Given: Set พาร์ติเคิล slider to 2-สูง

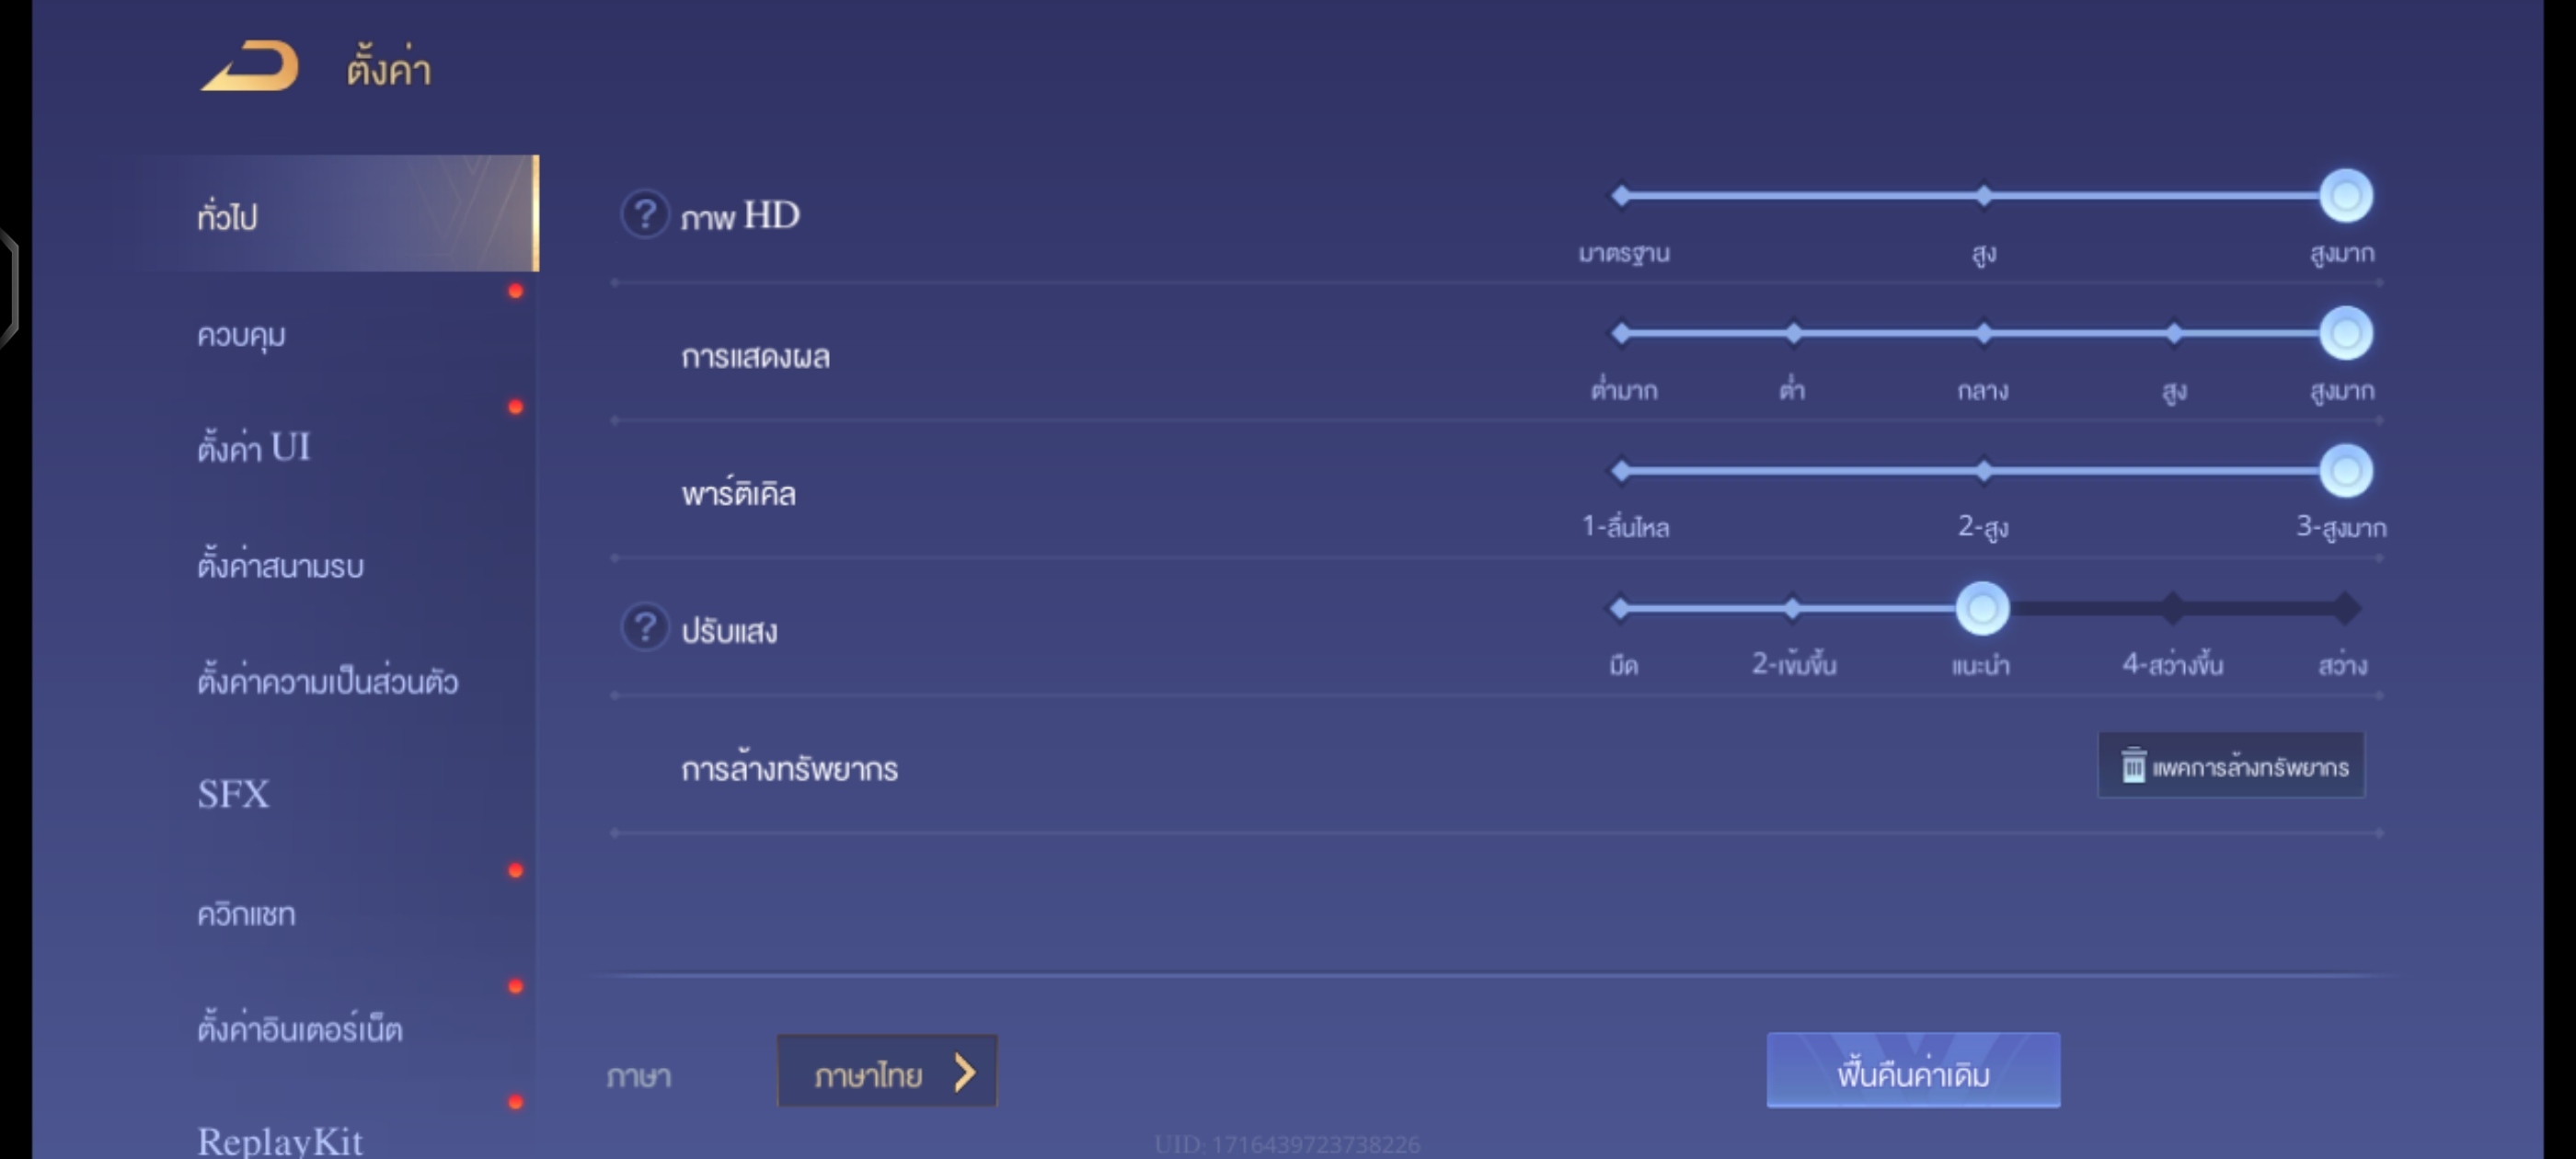Looking at the screenshot, I should pos(1983,470).
